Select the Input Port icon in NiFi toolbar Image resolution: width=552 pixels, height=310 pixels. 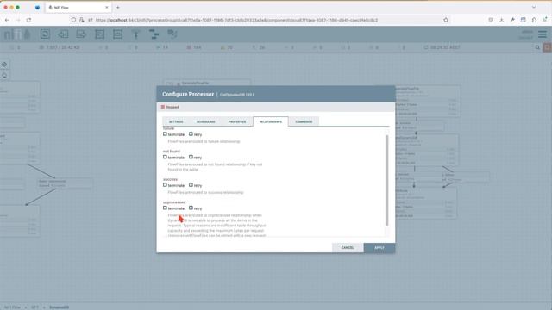point(63,34)
